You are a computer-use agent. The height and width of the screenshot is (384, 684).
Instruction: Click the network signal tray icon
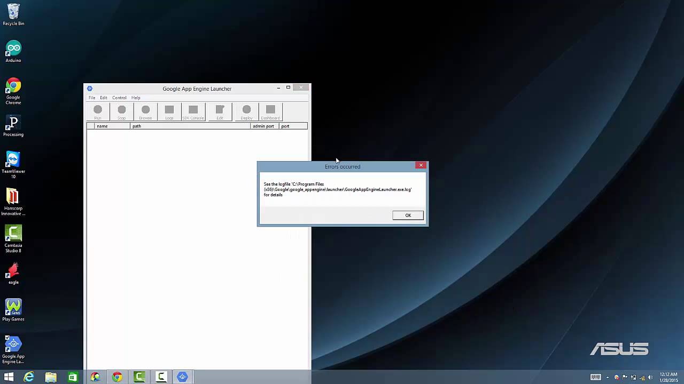[642, 377]
